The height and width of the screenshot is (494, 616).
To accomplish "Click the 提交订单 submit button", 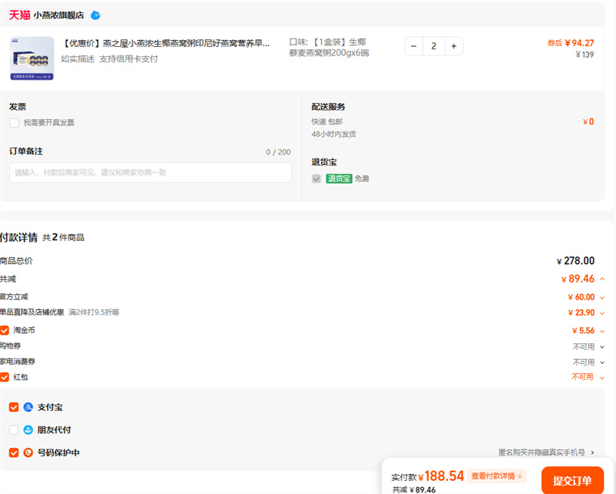I will coord(572,481).
